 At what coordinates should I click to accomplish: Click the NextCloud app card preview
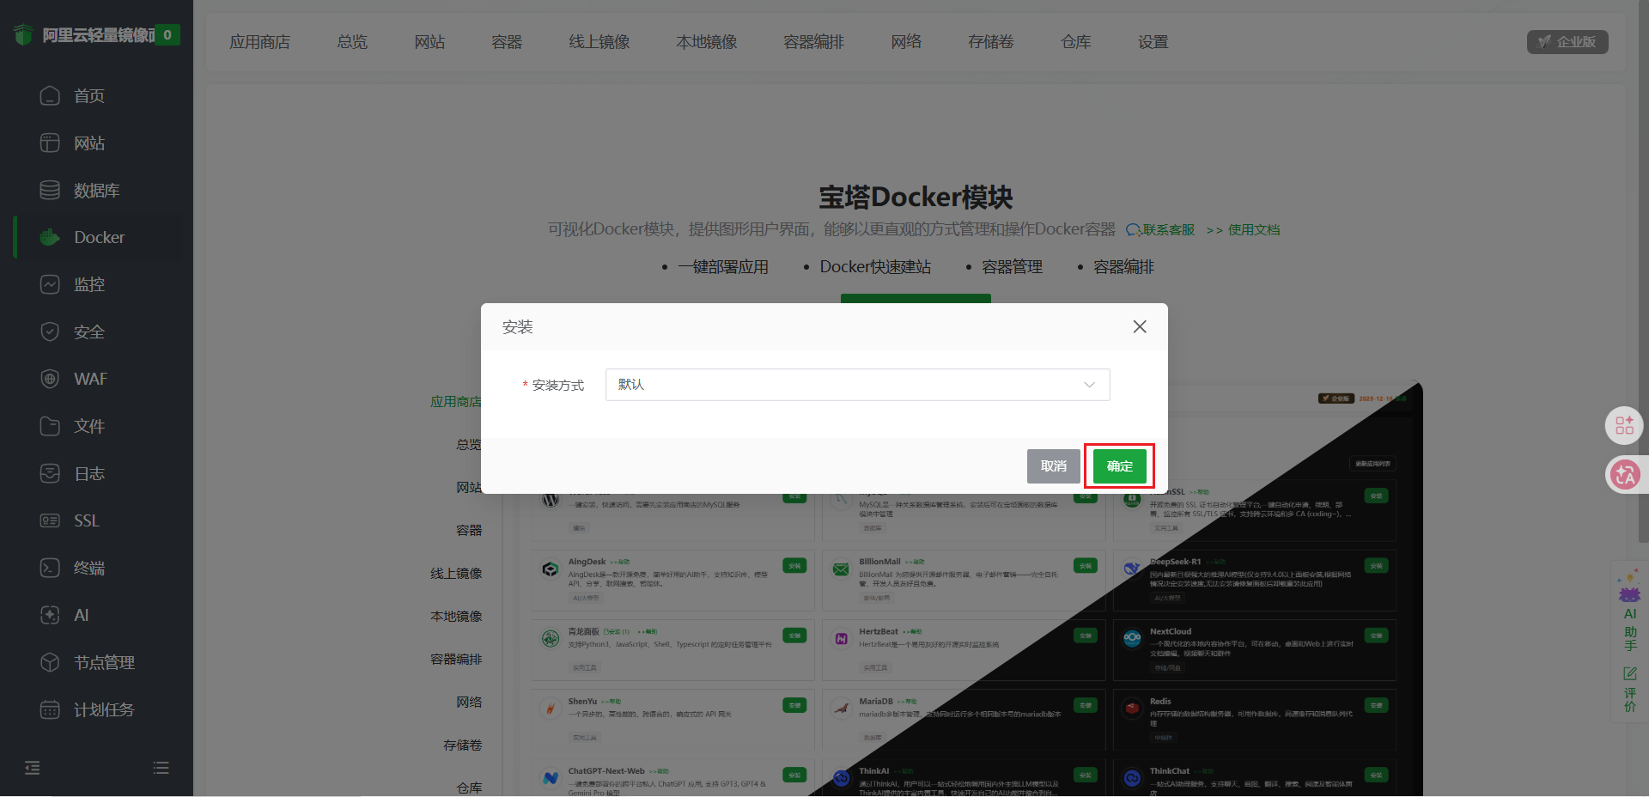pos(1255,650)
